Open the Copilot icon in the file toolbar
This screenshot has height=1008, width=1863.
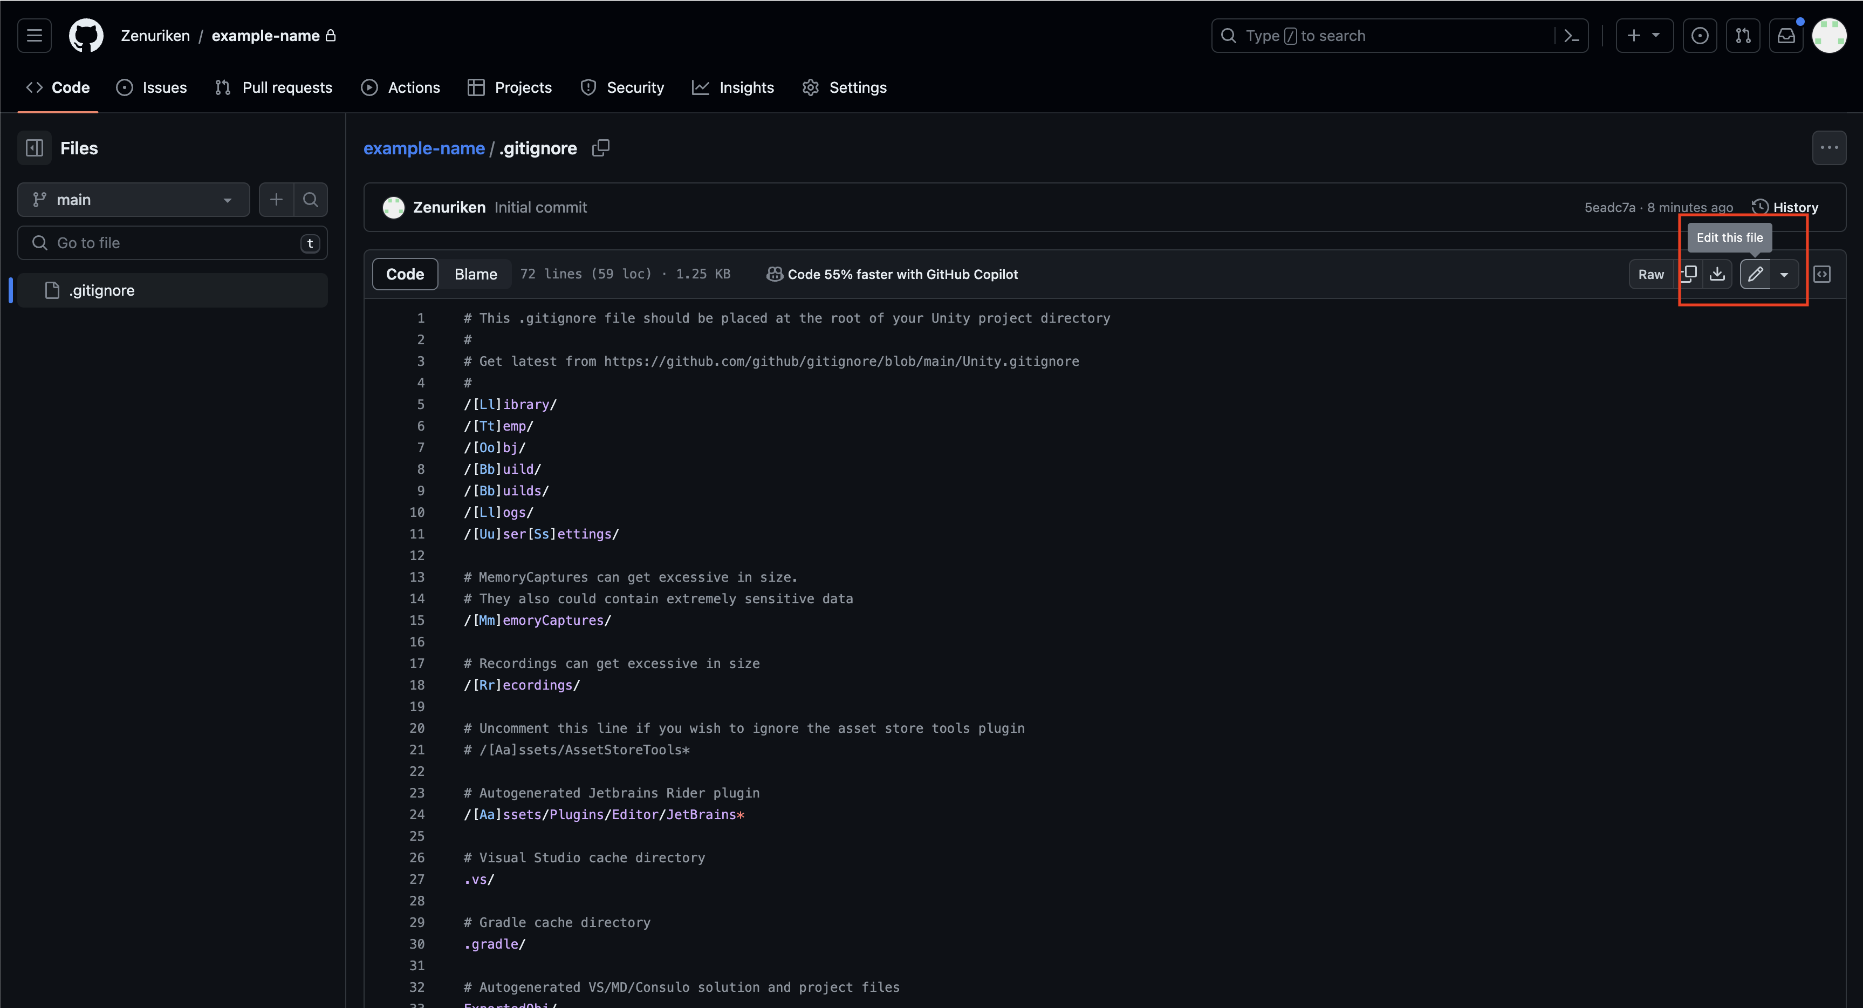775,274
